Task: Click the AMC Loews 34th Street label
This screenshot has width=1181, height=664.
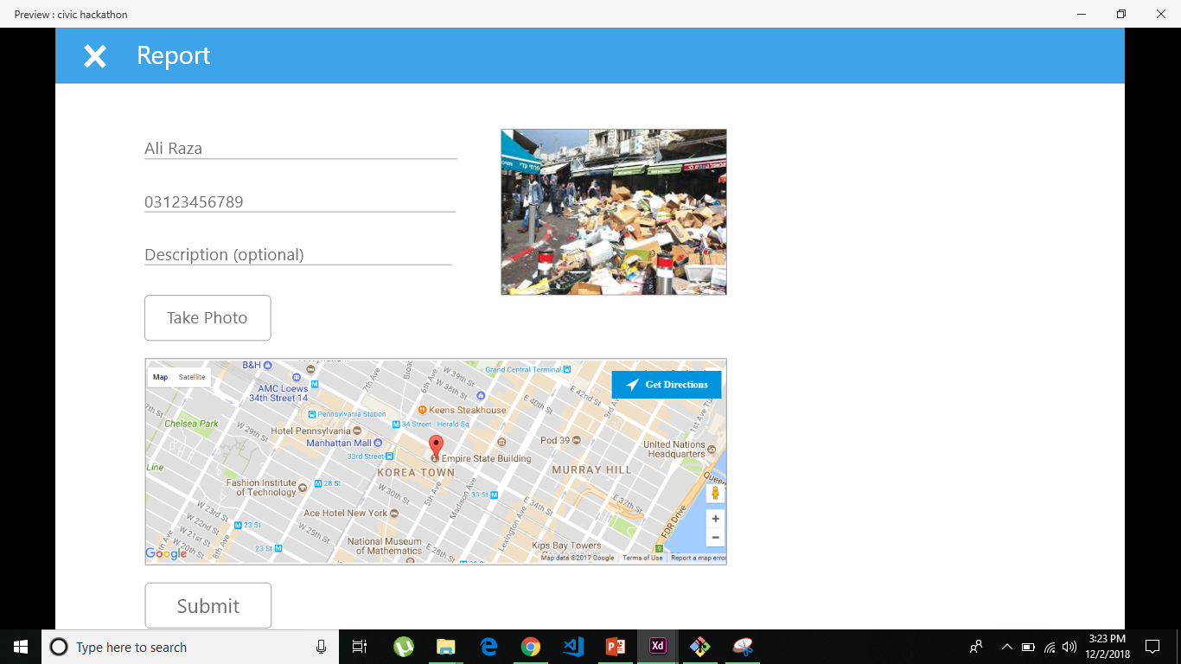Action: coord(278,393)
